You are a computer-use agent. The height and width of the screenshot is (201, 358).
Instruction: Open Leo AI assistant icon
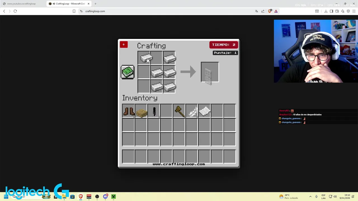(343, 11)
